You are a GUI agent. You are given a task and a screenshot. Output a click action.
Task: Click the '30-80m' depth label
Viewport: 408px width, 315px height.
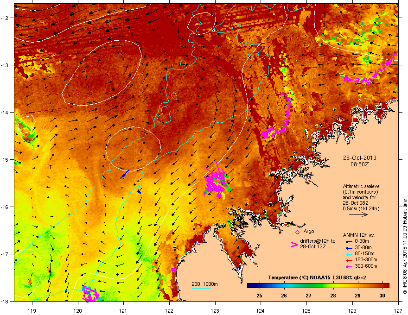[x=363, y=248]
